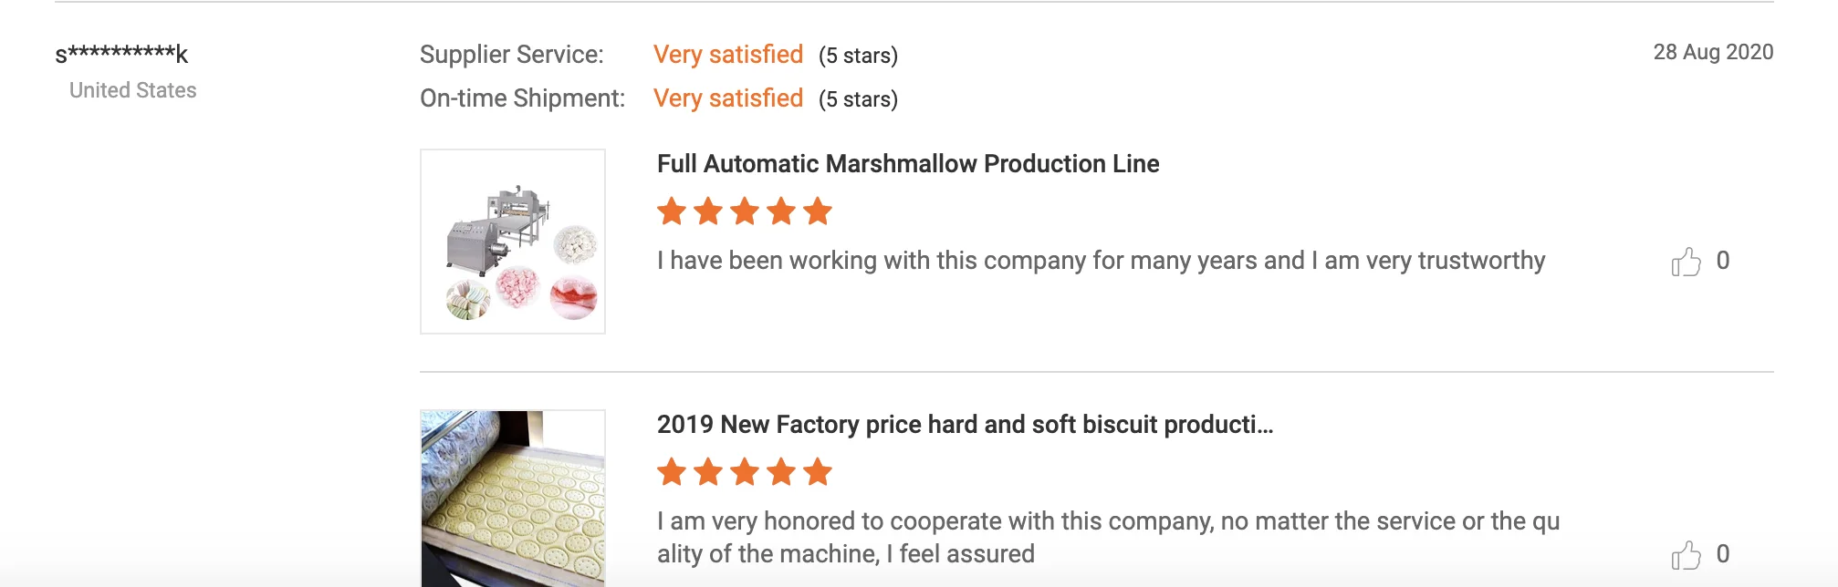
Task: Click thumbs-up icon on marshmallow review
Action: [1686, 263]
